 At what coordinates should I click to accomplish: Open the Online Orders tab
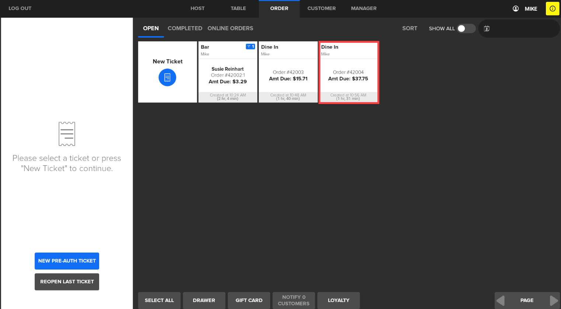pyautogui.click(x=230, y=28)
